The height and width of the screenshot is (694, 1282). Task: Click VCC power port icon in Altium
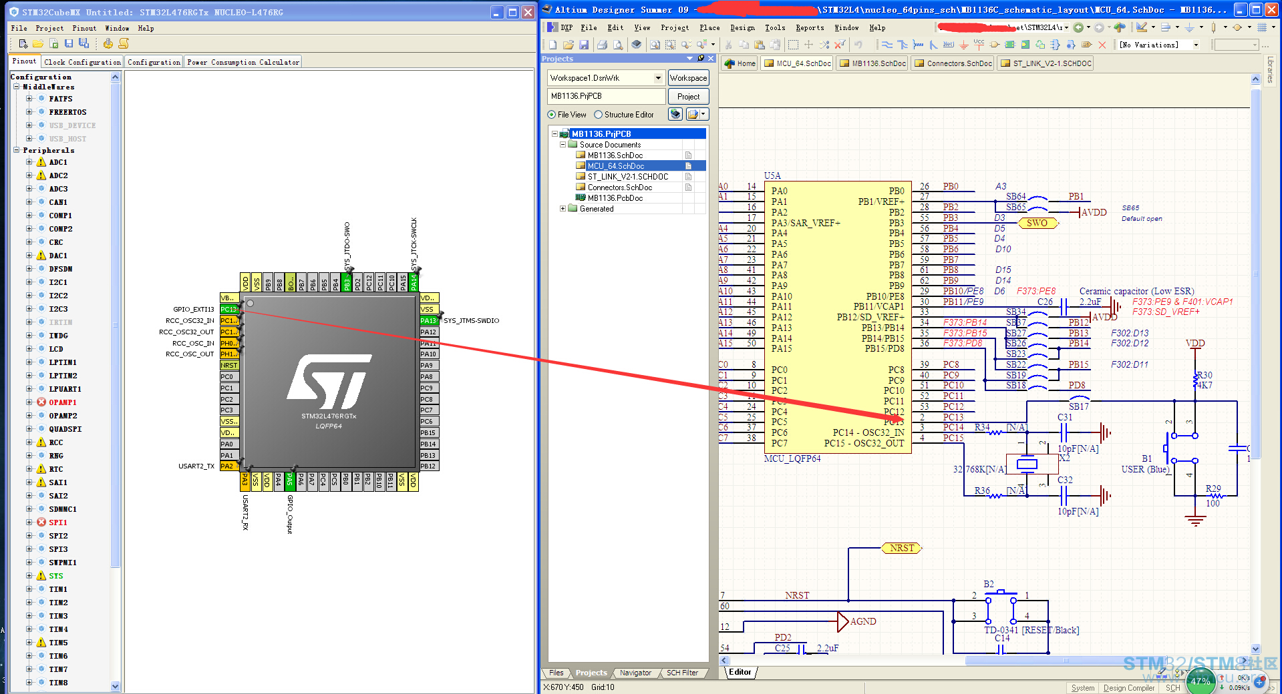[x=979, y=44]
